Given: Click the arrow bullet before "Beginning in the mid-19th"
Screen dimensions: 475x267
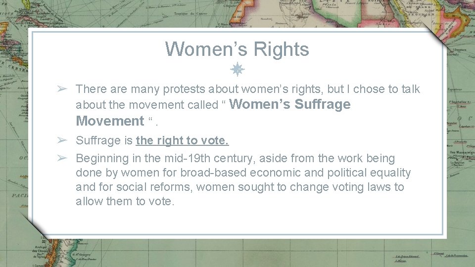Looking at the screenshot, I should tap(61, 158).
